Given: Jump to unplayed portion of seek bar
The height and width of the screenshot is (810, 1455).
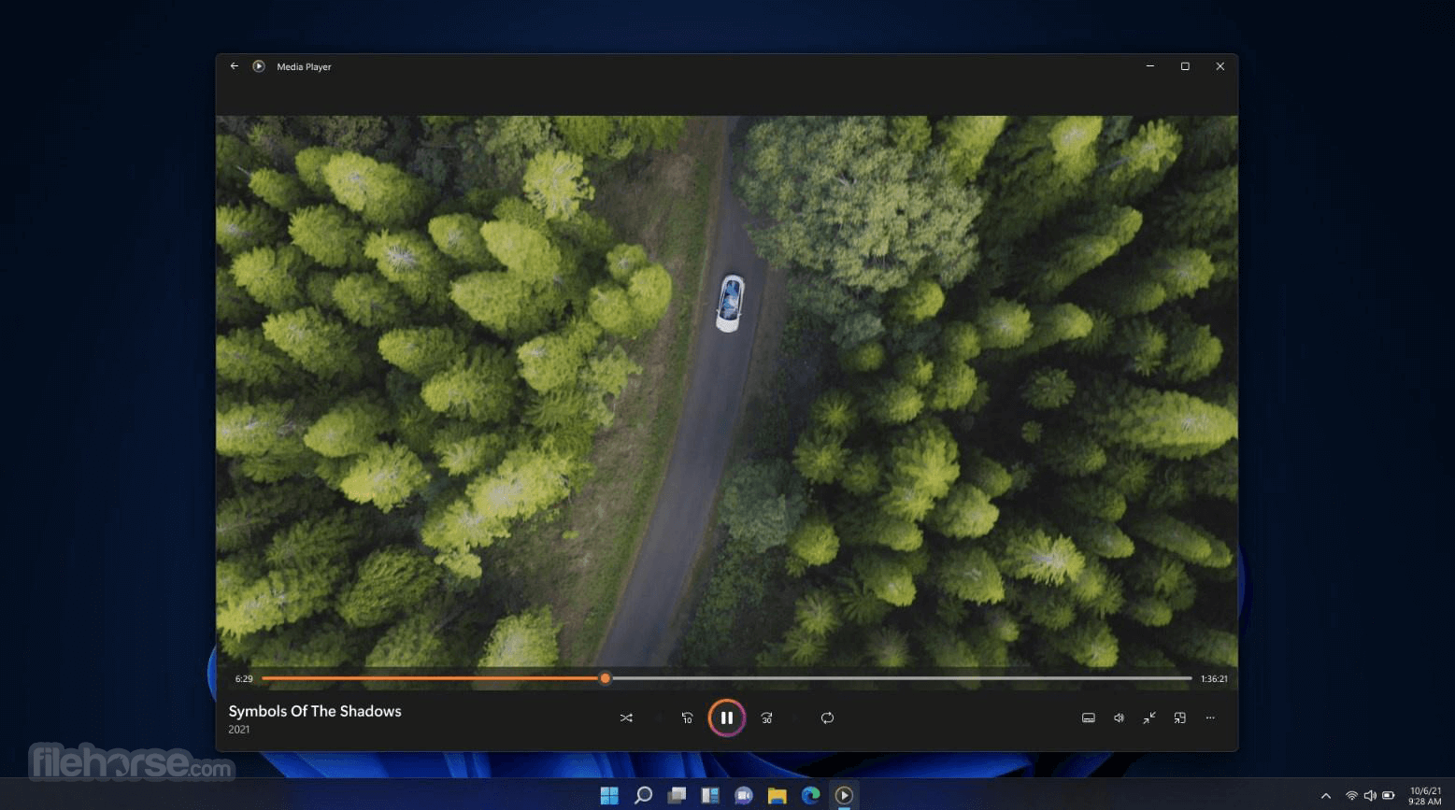Looking at the screenshot, I should 902,678.
